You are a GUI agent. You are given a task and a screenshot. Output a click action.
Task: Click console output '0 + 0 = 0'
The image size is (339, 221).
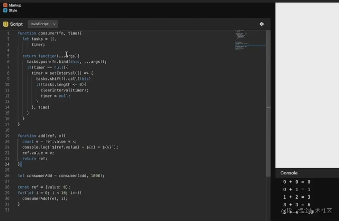297,182
